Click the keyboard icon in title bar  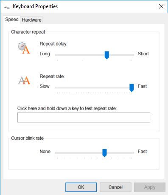(7, 7)
